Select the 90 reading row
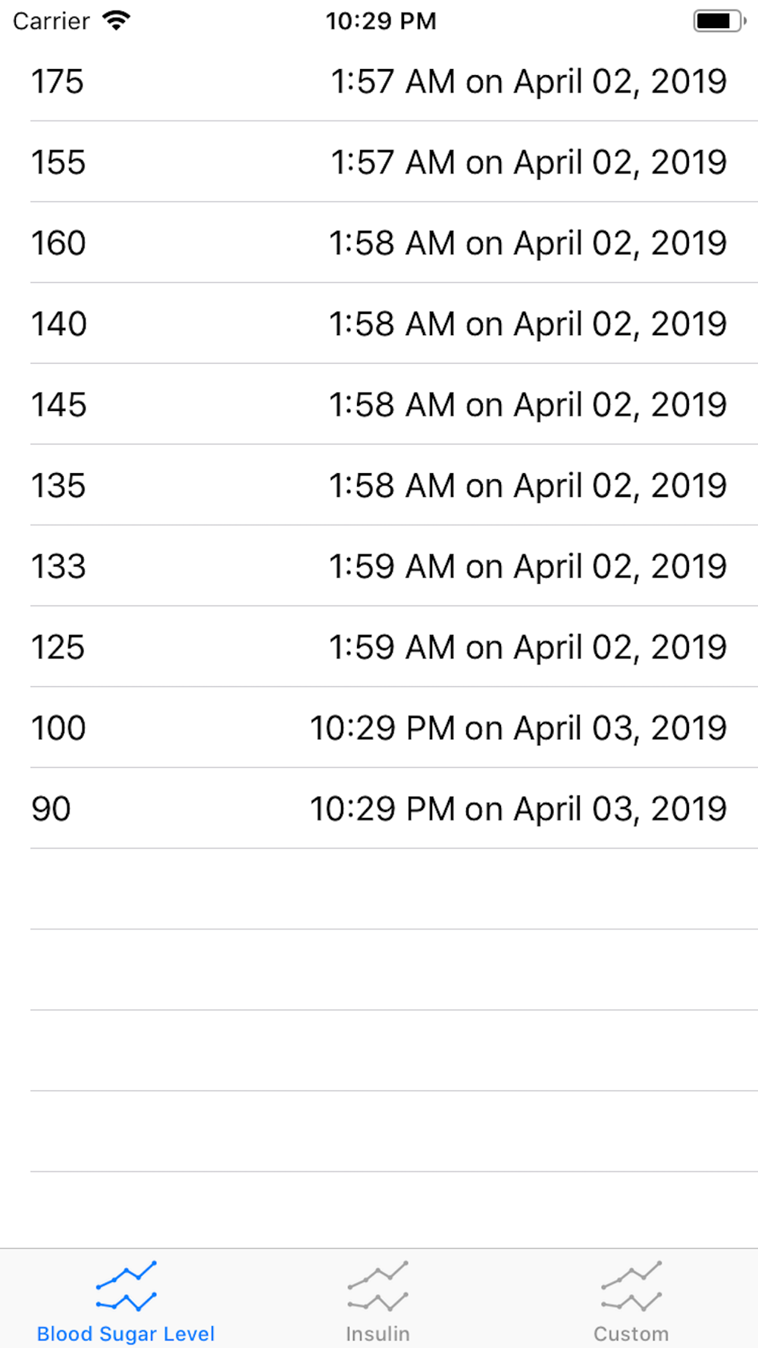Image resolution: width=758 pixels, height=1348 pixels. 379,809
